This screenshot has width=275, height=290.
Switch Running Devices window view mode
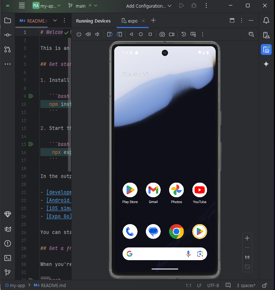click(x=232, y=20)
